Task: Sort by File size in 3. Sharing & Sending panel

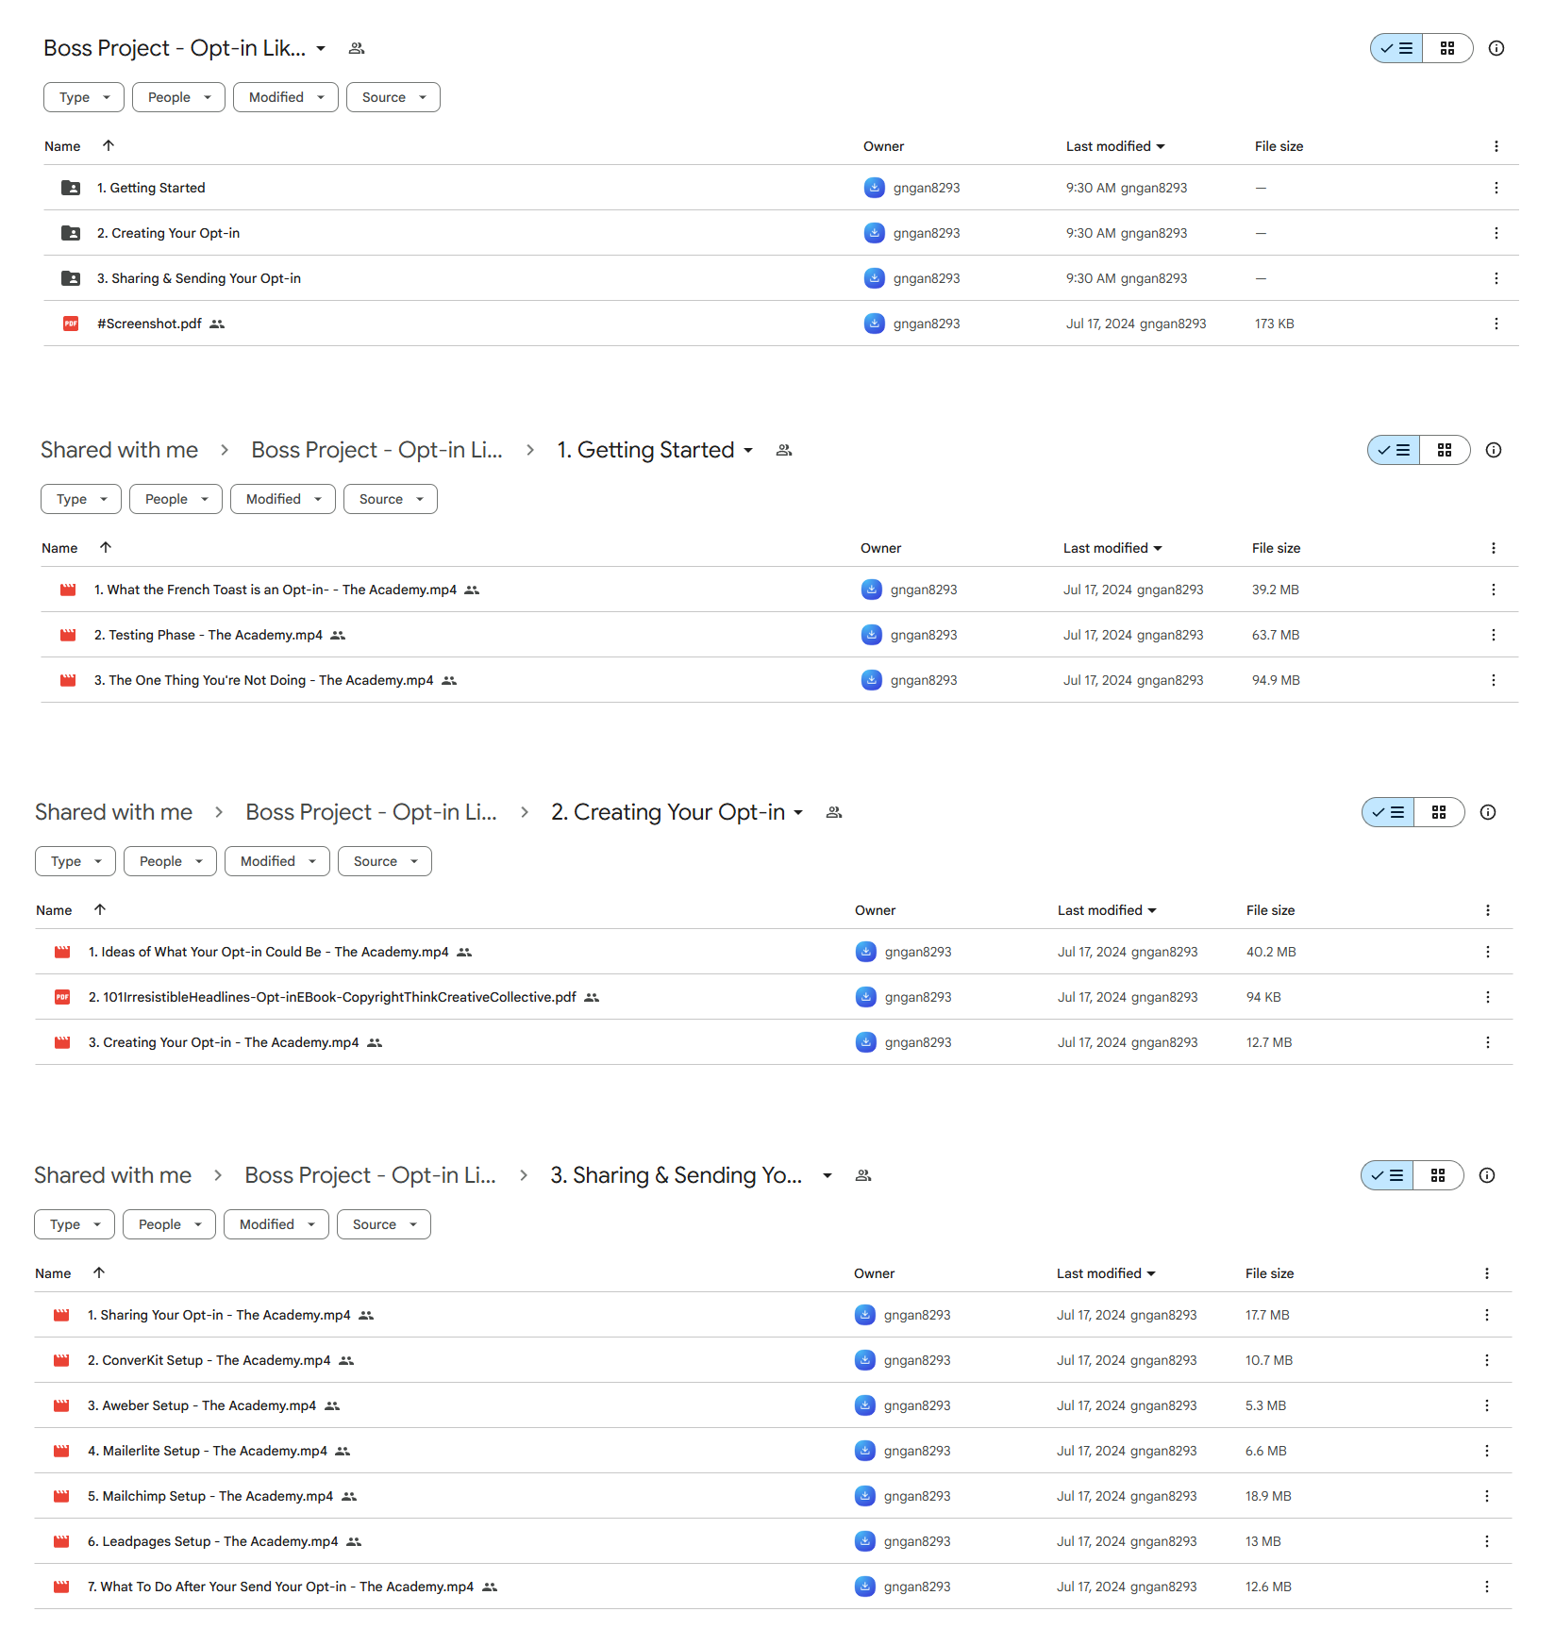Action: 1269,1273
